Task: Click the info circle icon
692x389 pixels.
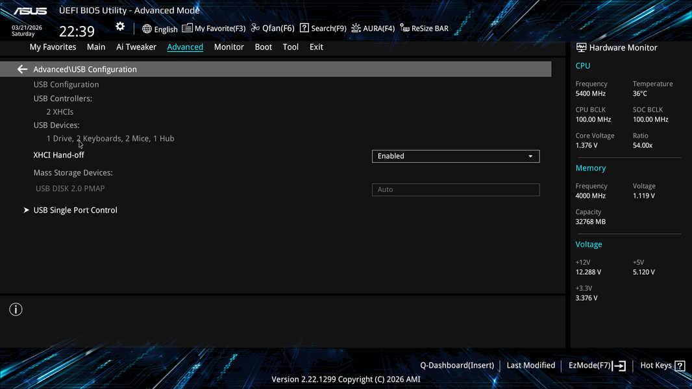Action: click(x=16, y=309)
